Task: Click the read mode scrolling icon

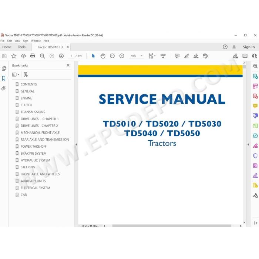Action: click(163, 56)
